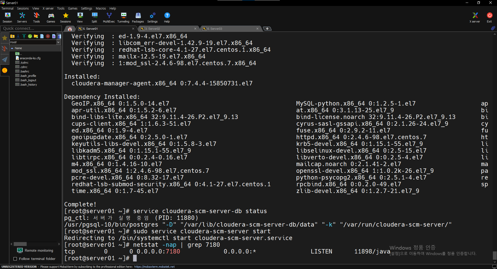Open the View menu
This screenshot has height=269, width=497.
[x=36, y=8]
